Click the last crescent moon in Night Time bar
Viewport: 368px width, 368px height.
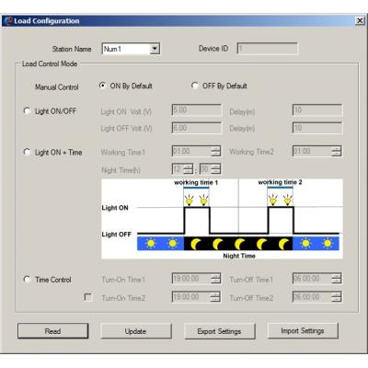click(283, 244)
